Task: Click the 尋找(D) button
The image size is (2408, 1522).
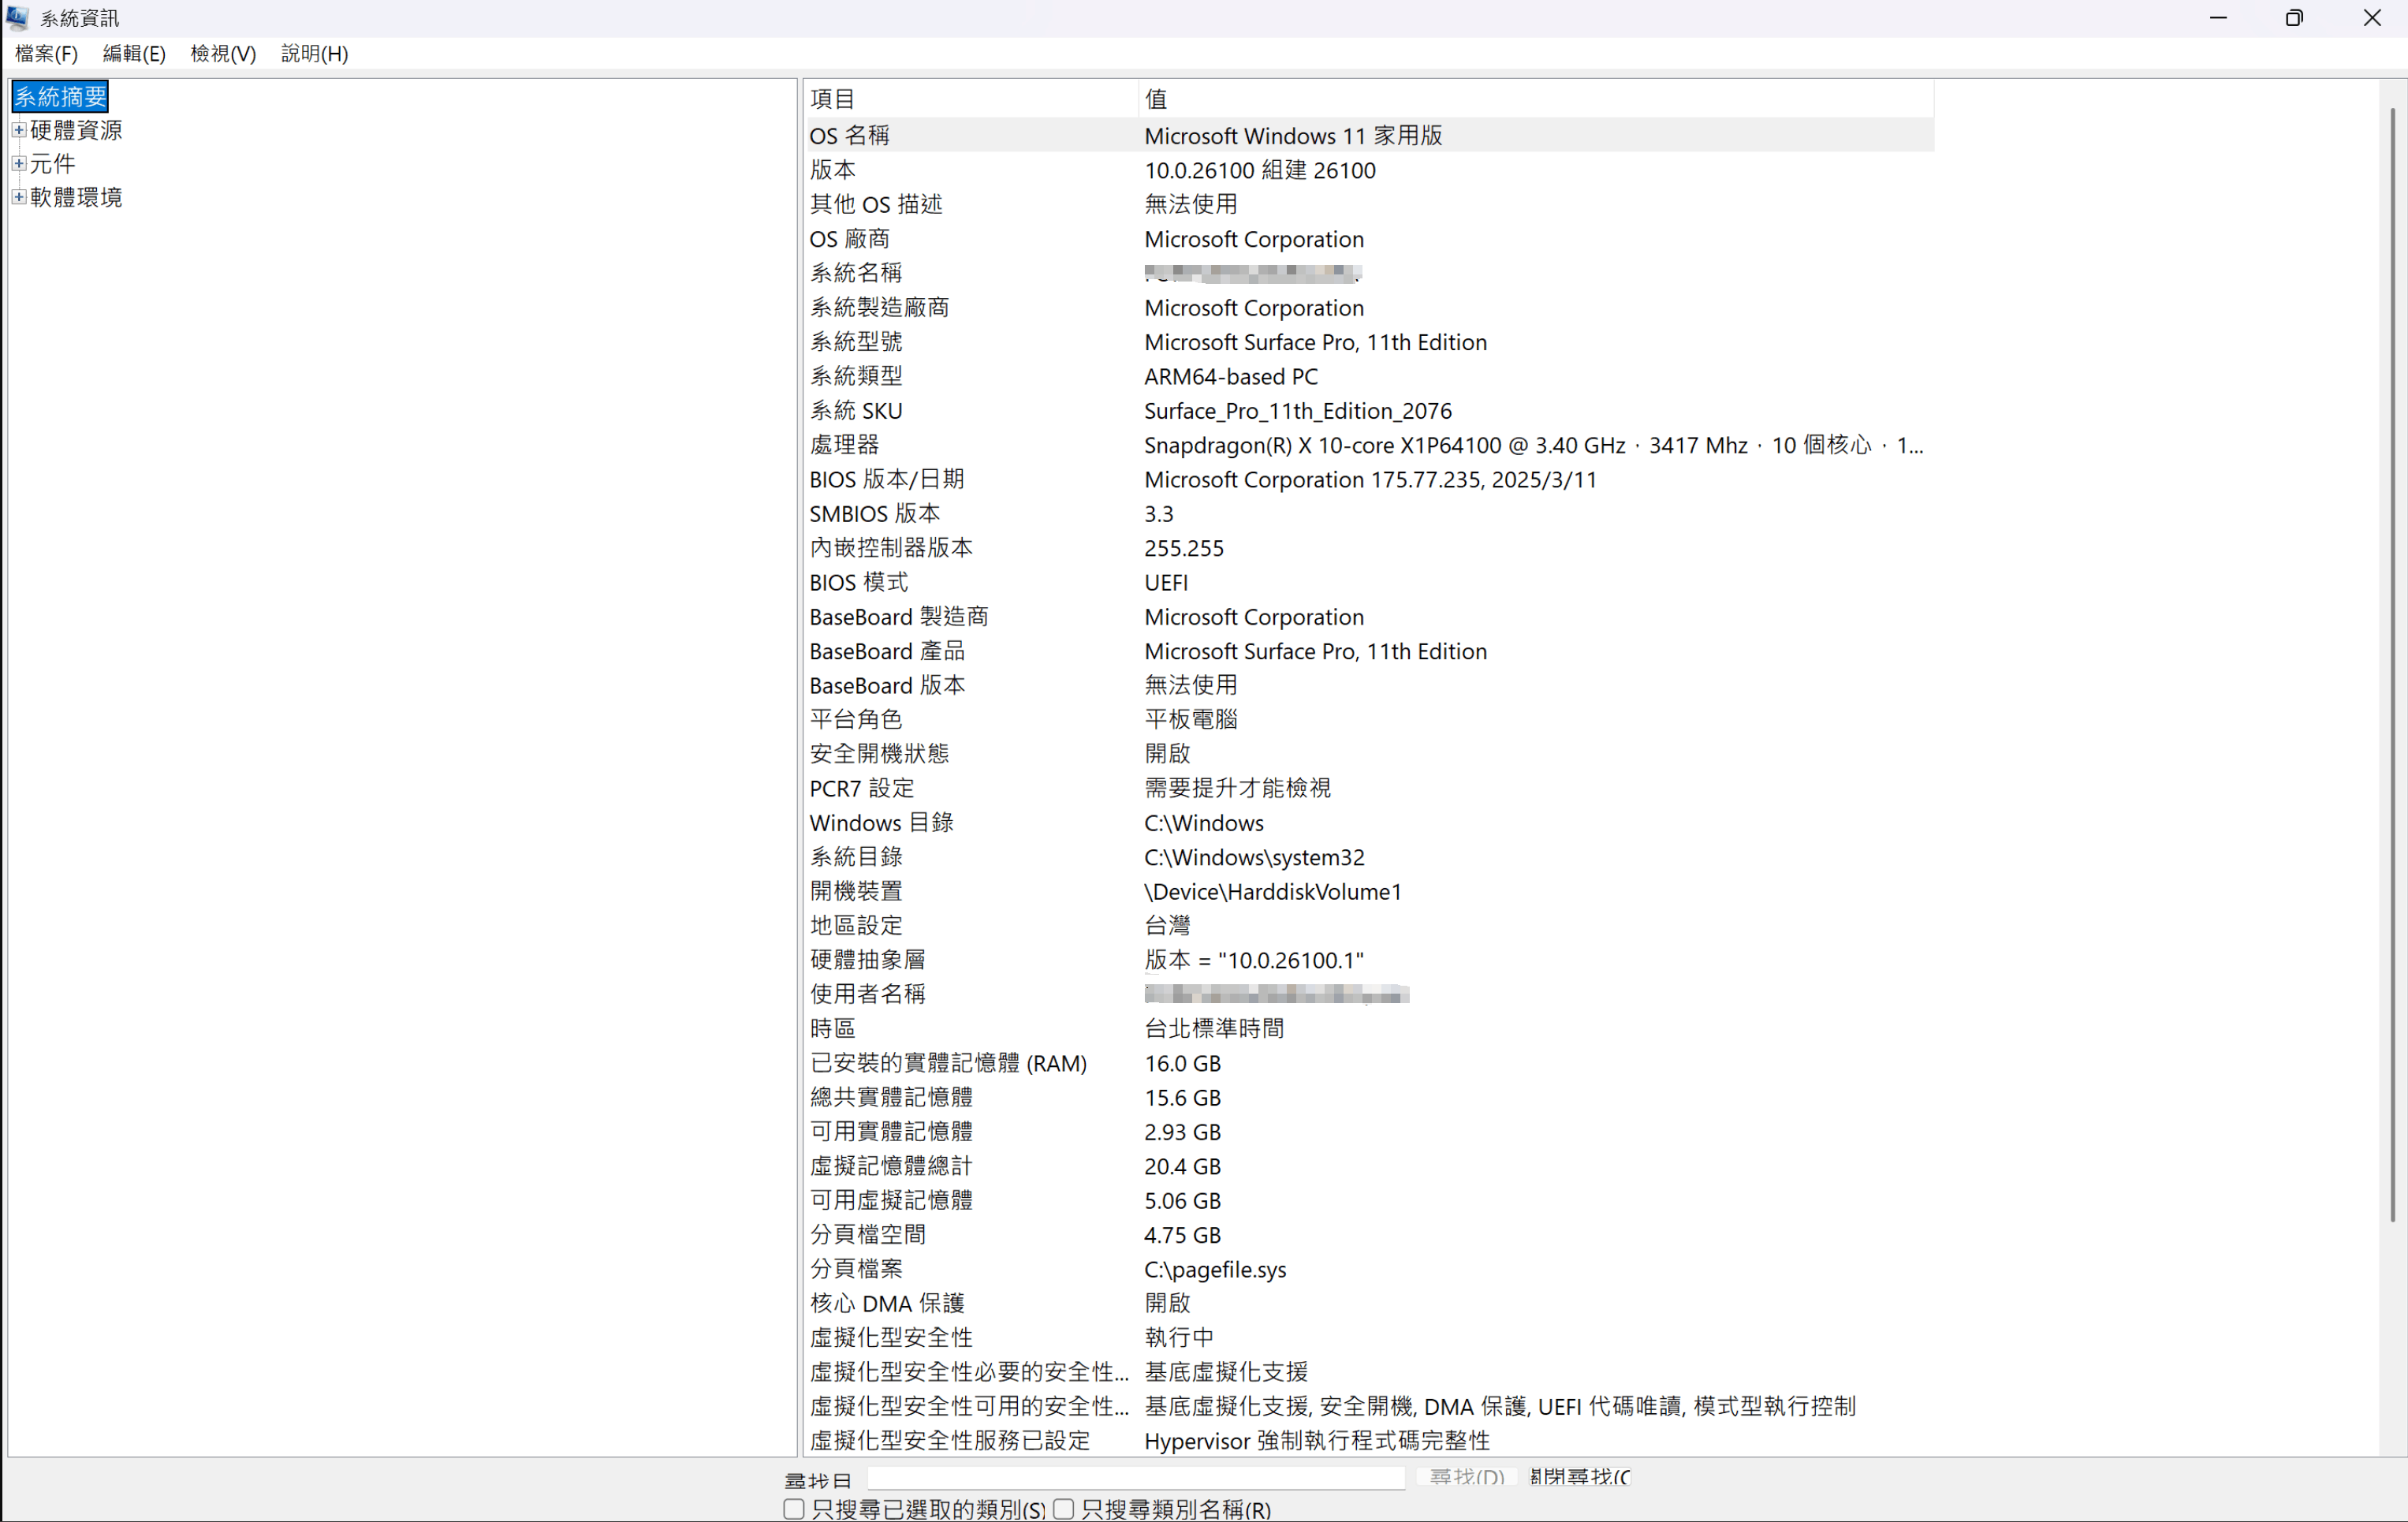Action: coord(1466,1477)
